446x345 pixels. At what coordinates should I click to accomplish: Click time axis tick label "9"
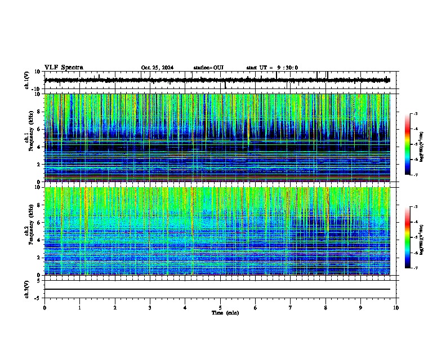[360, 308]
